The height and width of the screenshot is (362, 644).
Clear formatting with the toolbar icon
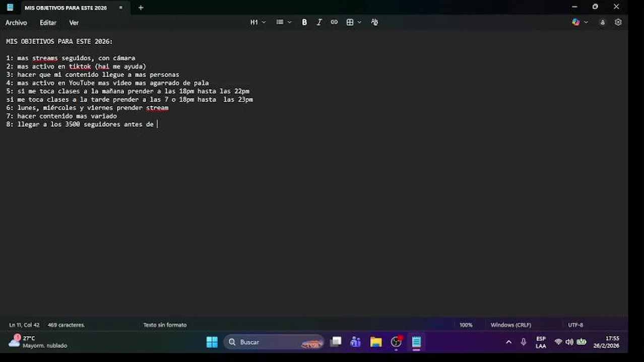coord(374,22)
